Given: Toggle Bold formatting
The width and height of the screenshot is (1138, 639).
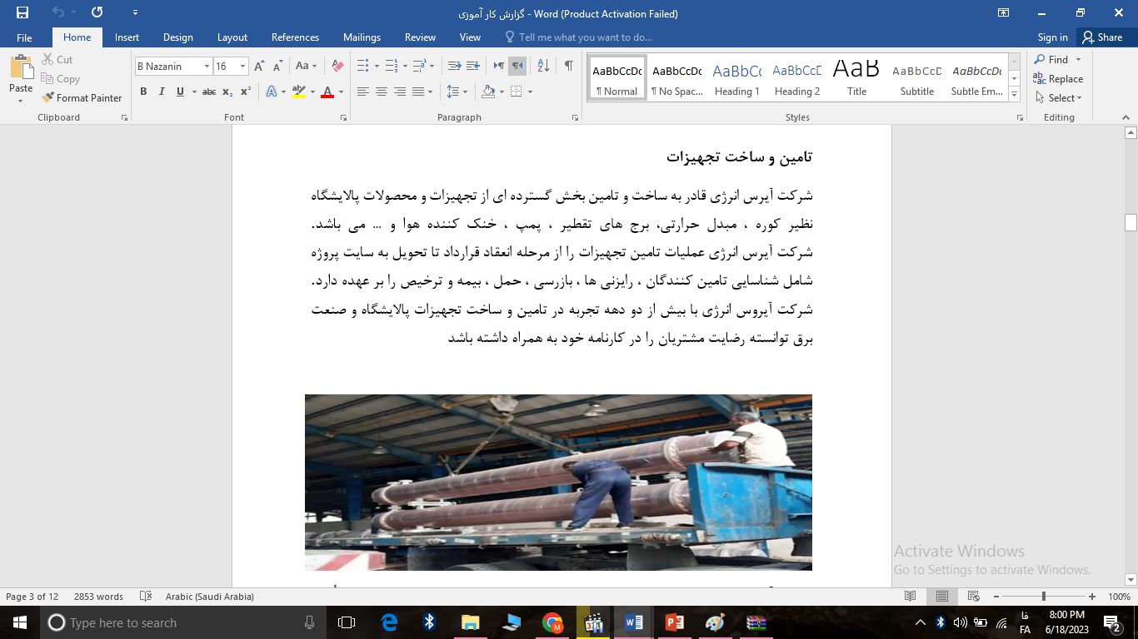Looking at the screenshot, I should point(143,92).
